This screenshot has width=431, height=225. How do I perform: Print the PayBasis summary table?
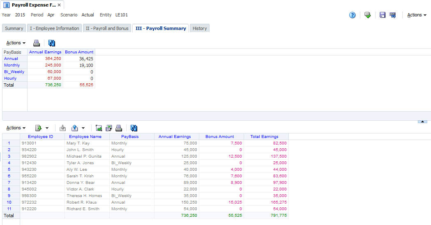tap(37, 43)
